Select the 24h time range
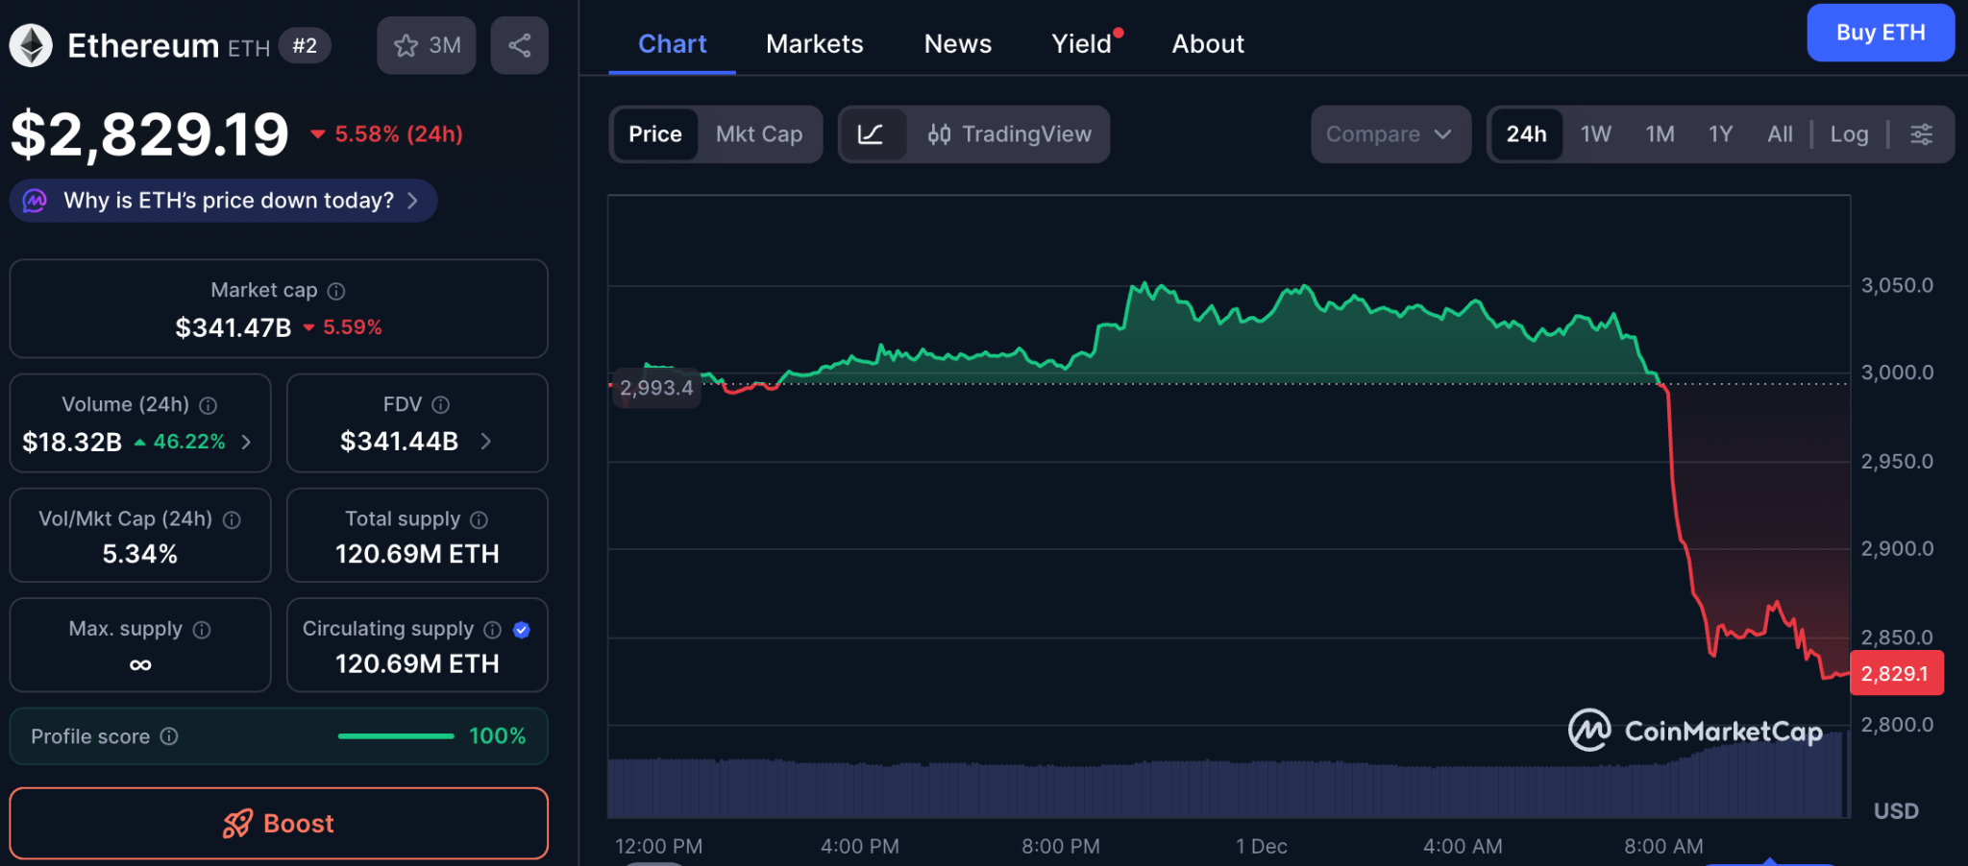The height and width of the screenshot is (866, 1968). [x=1526, y=134]
